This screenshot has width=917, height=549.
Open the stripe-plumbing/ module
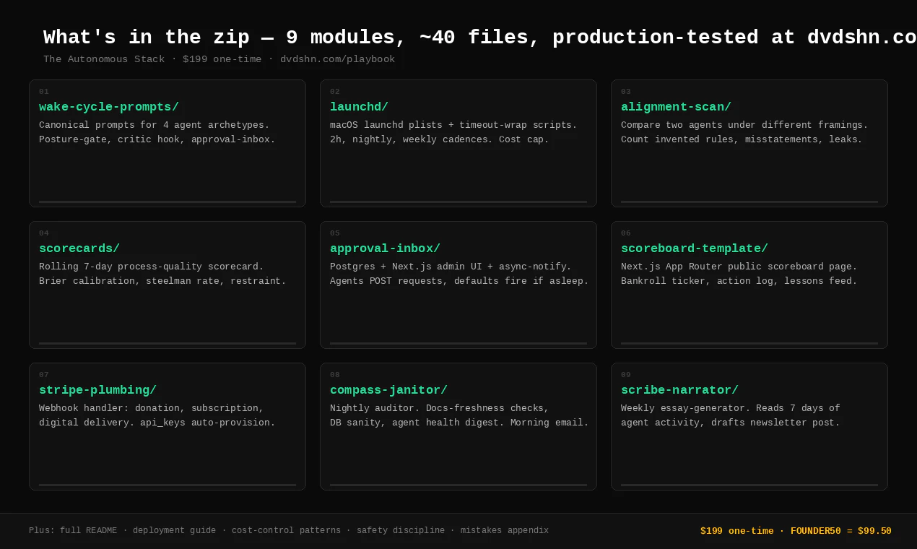97,390
